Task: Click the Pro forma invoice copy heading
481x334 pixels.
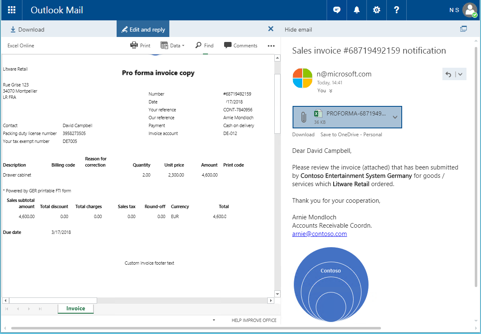Action: (x=158, y=73)
